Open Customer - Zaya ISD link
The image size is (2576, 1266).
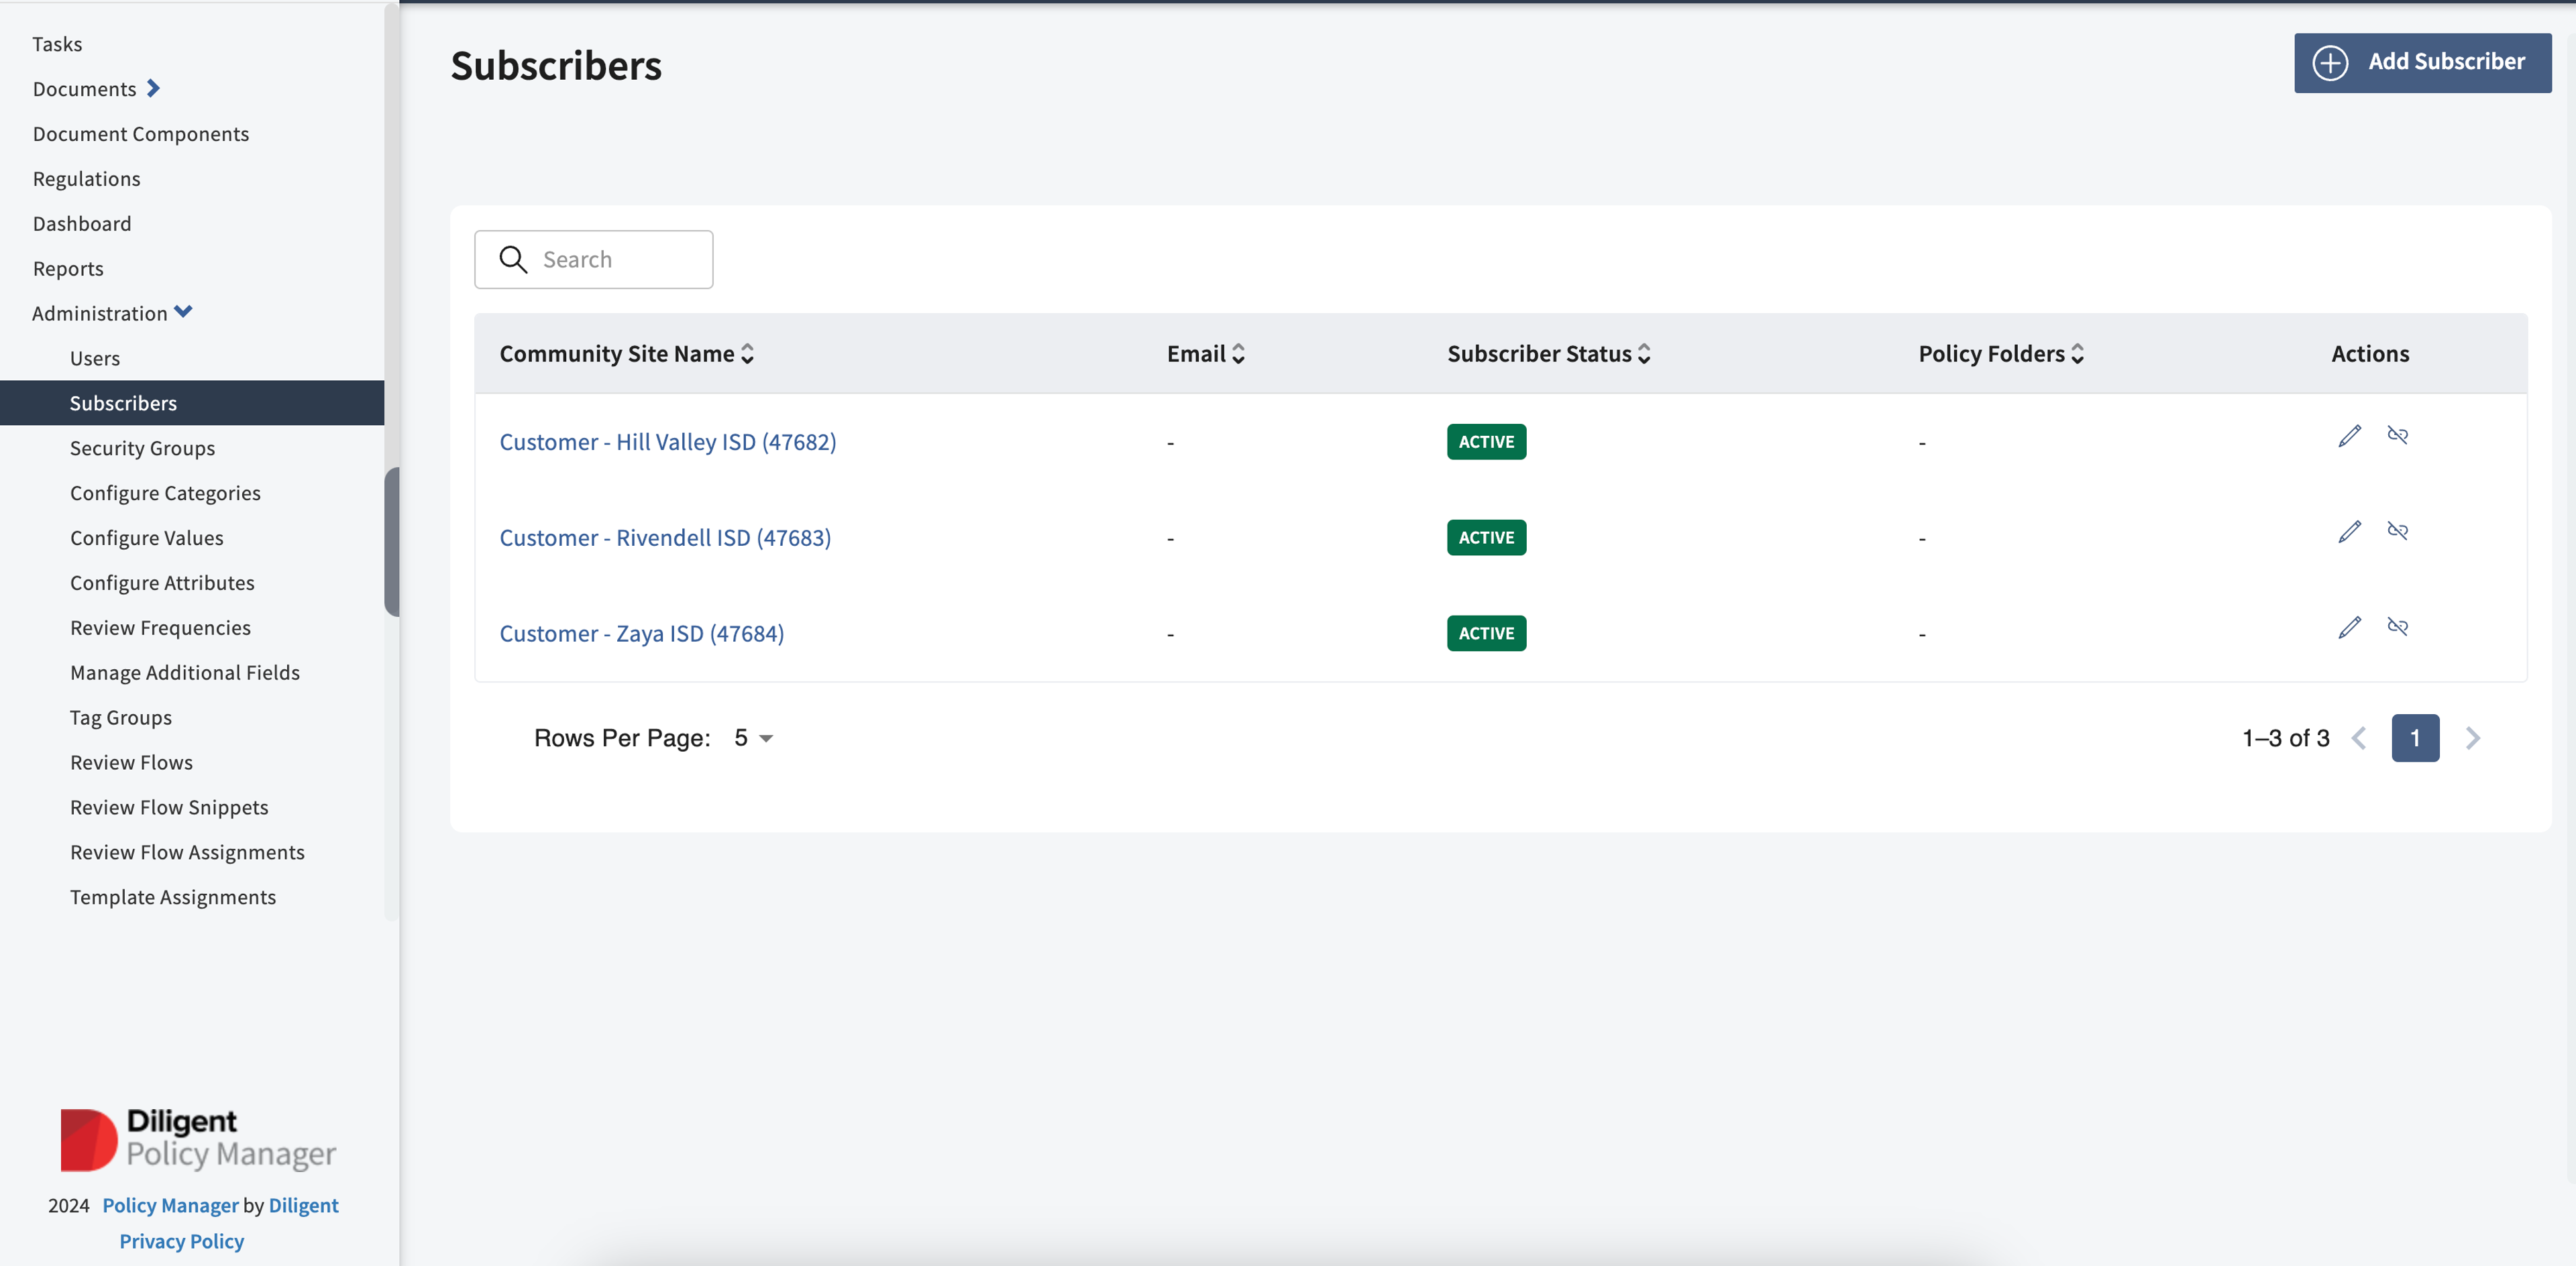pyautogui.click(x=642, y=634)
